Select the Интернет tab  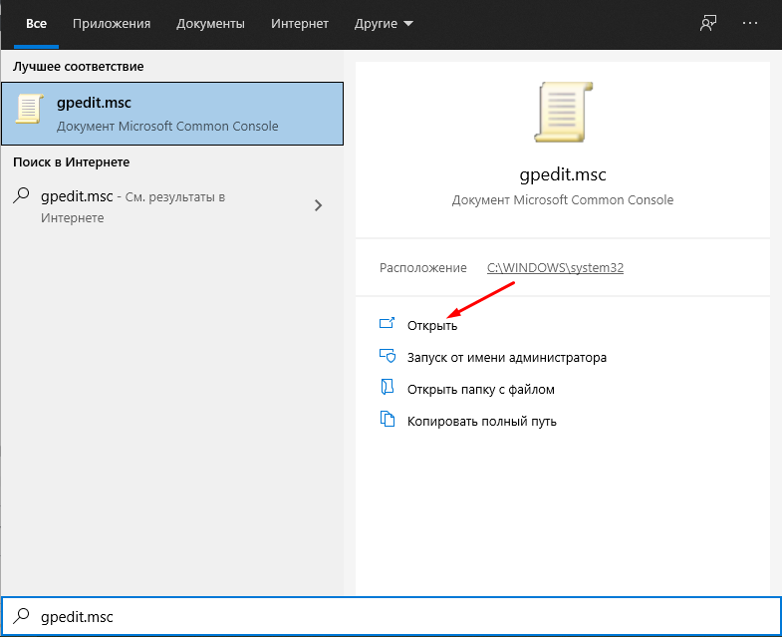[300, 24]
